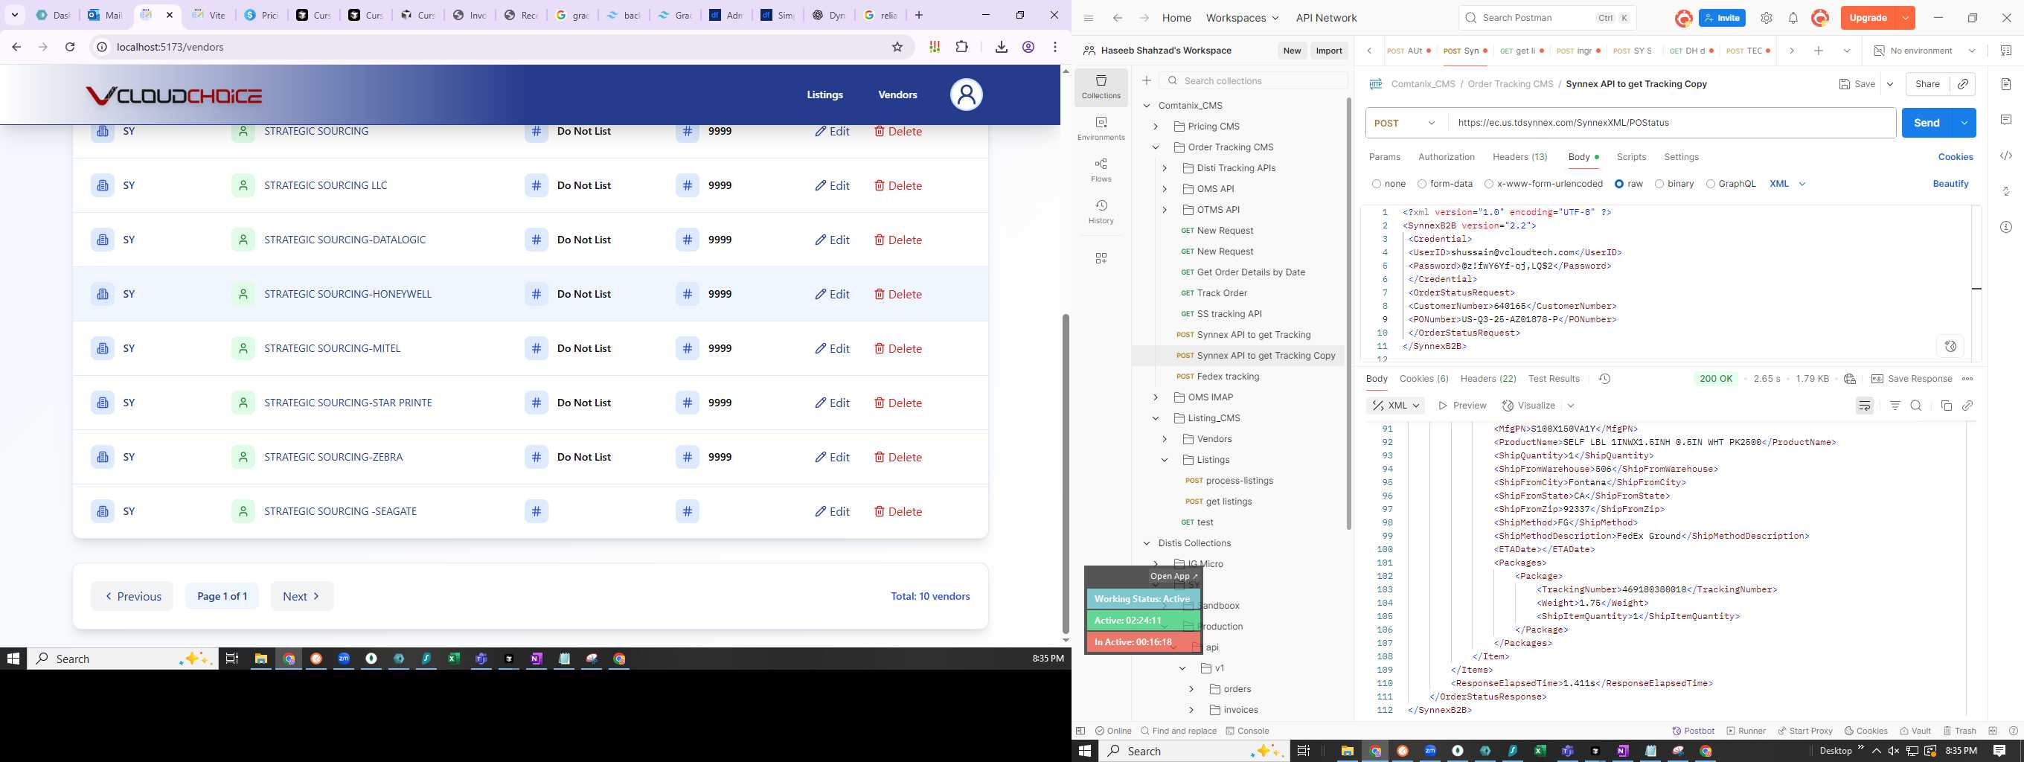This screenshot has height=762, width=2024.
Task: Open a new request tab with plus
Action: tap(1818, 51)
